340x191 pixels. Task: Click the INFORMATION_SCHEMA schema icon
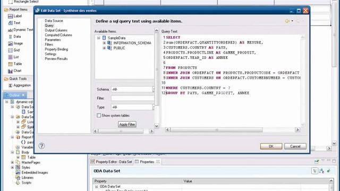tap(109, 43)
